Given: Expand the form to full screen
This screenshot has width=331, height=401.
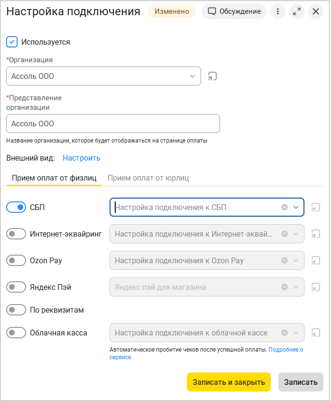Looking at the screenshot, I should pyautogui.click(x=297, y=11).
